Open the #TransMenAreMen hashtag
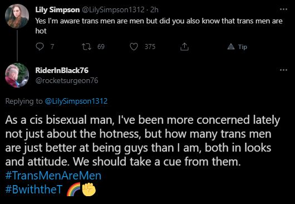295x204 pixels. tap(53, 176)
